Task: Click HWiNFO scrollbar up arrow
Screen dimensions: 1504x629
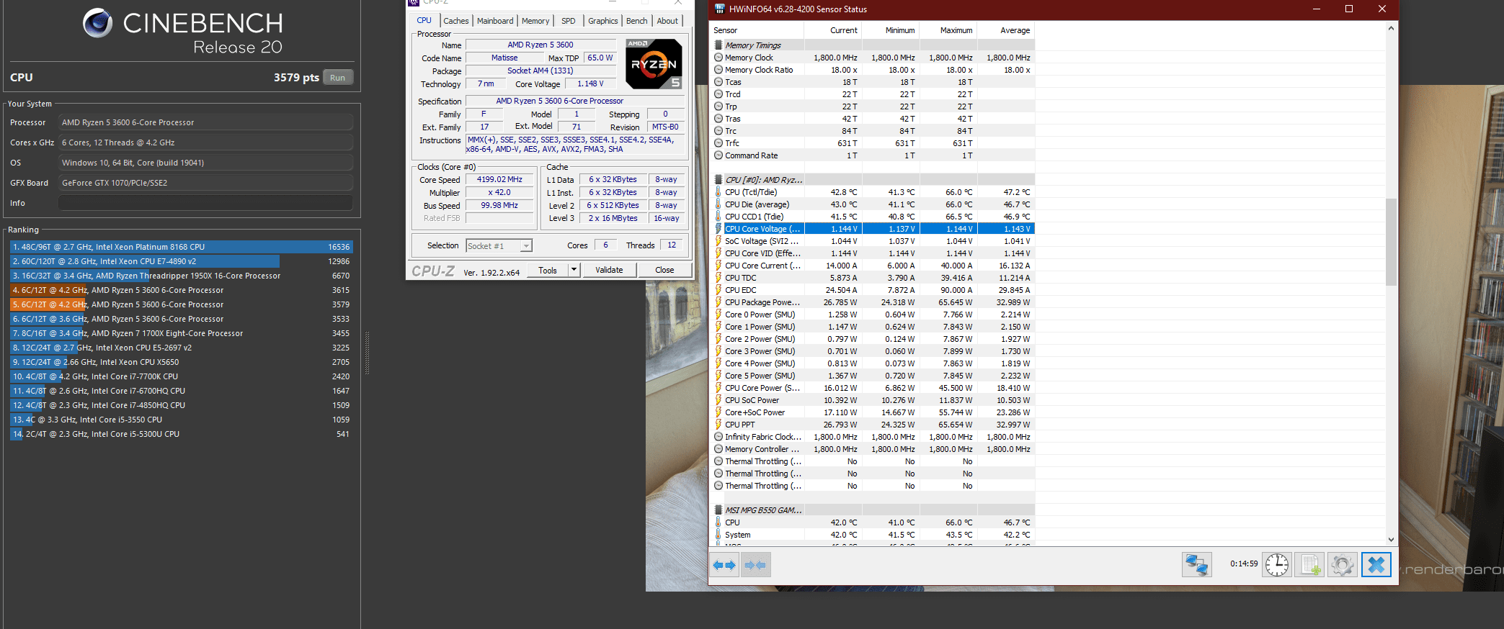Action: (x=1391, y=28)
